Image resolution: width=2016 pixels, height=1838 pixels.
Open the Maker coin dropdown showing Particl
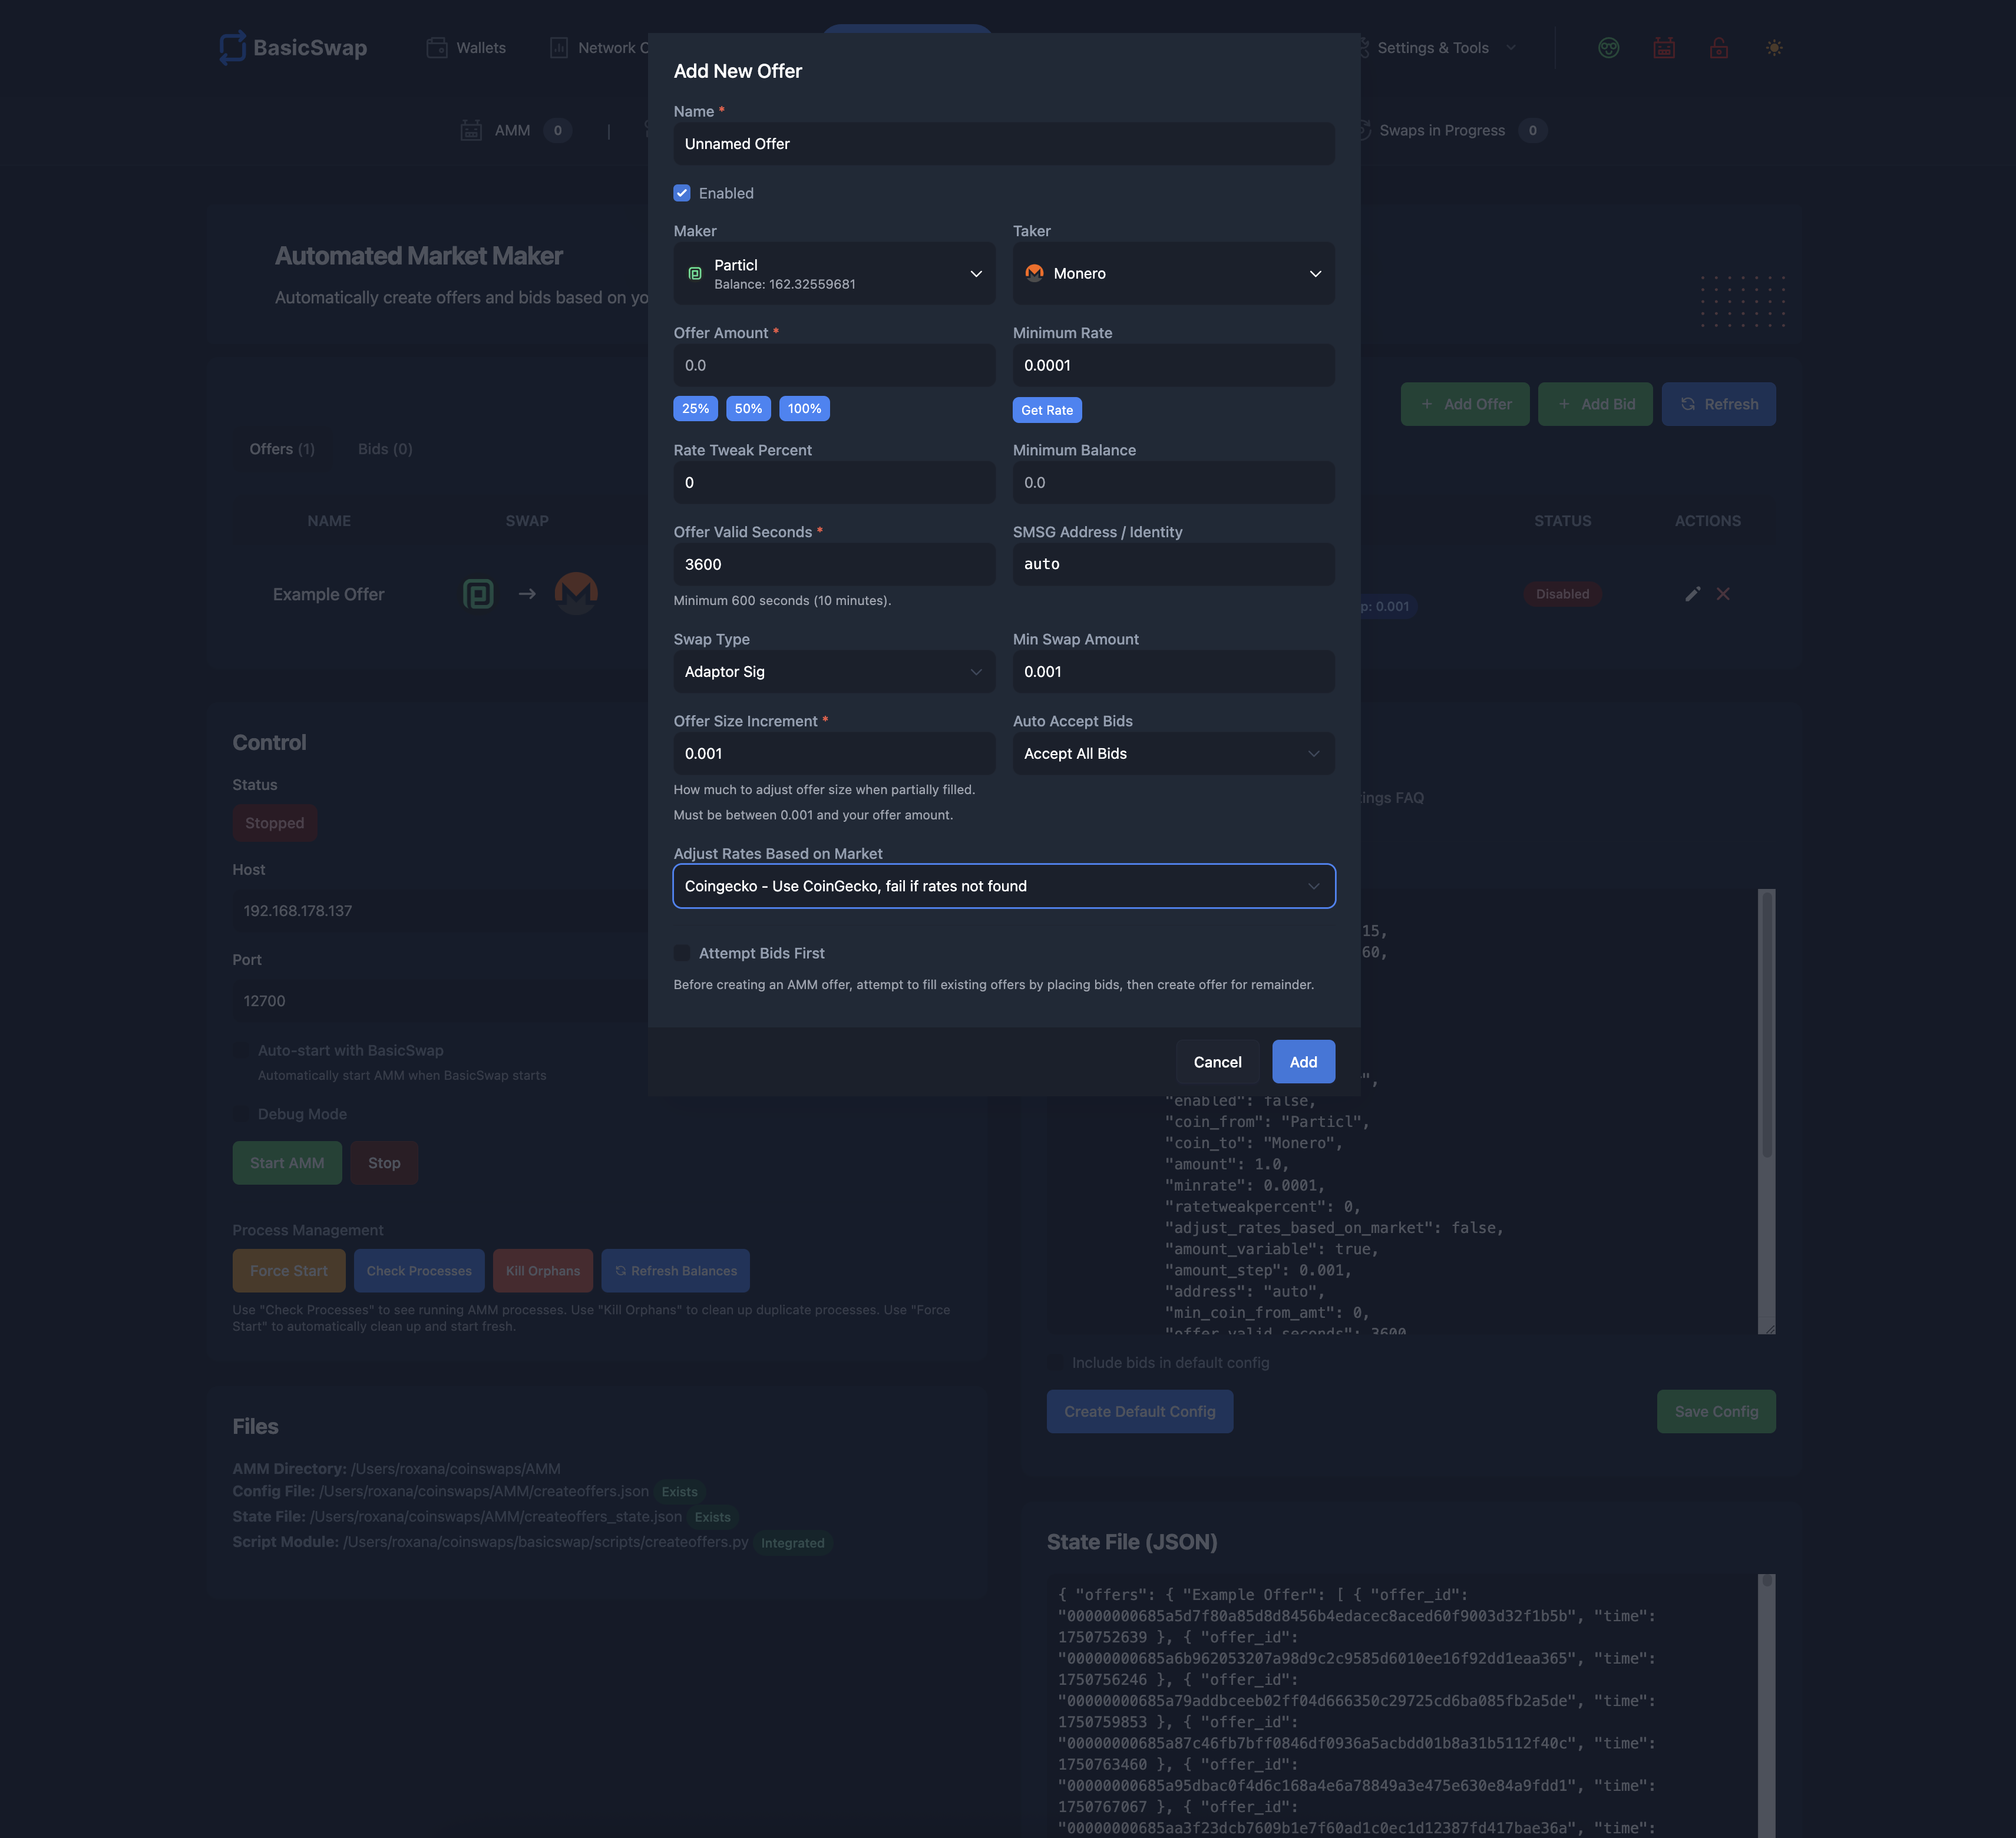[x=834, y=274]
